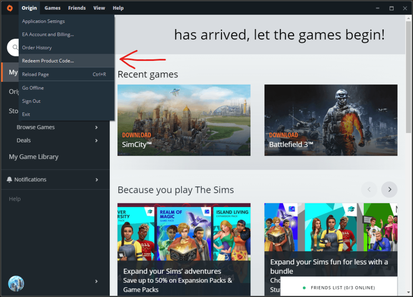Choose Reload Page
Image resolution: width=413 pixels, height=297 pixels.
(67, 75)
